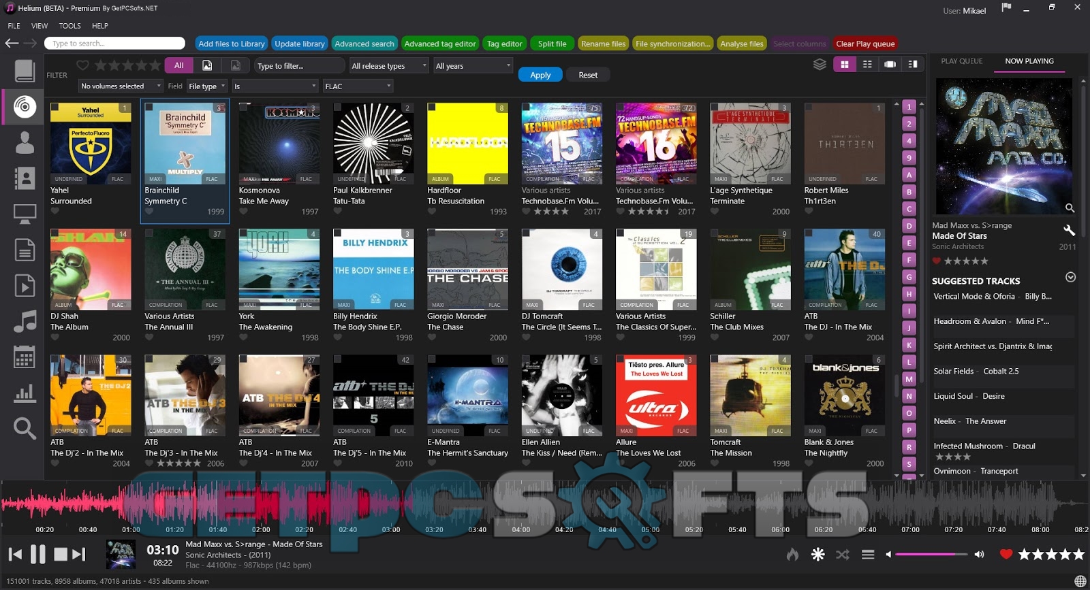1090x590 pixels.
Task: Open the FILE menu
Action: (14, 26)
